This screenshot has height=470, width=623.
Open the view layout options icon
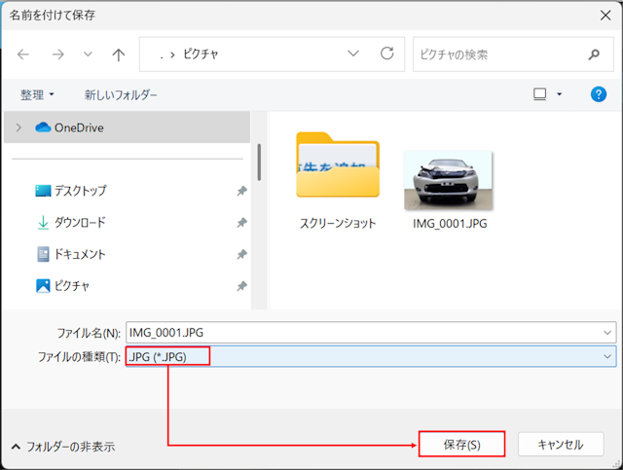click(x=539, y=94)
